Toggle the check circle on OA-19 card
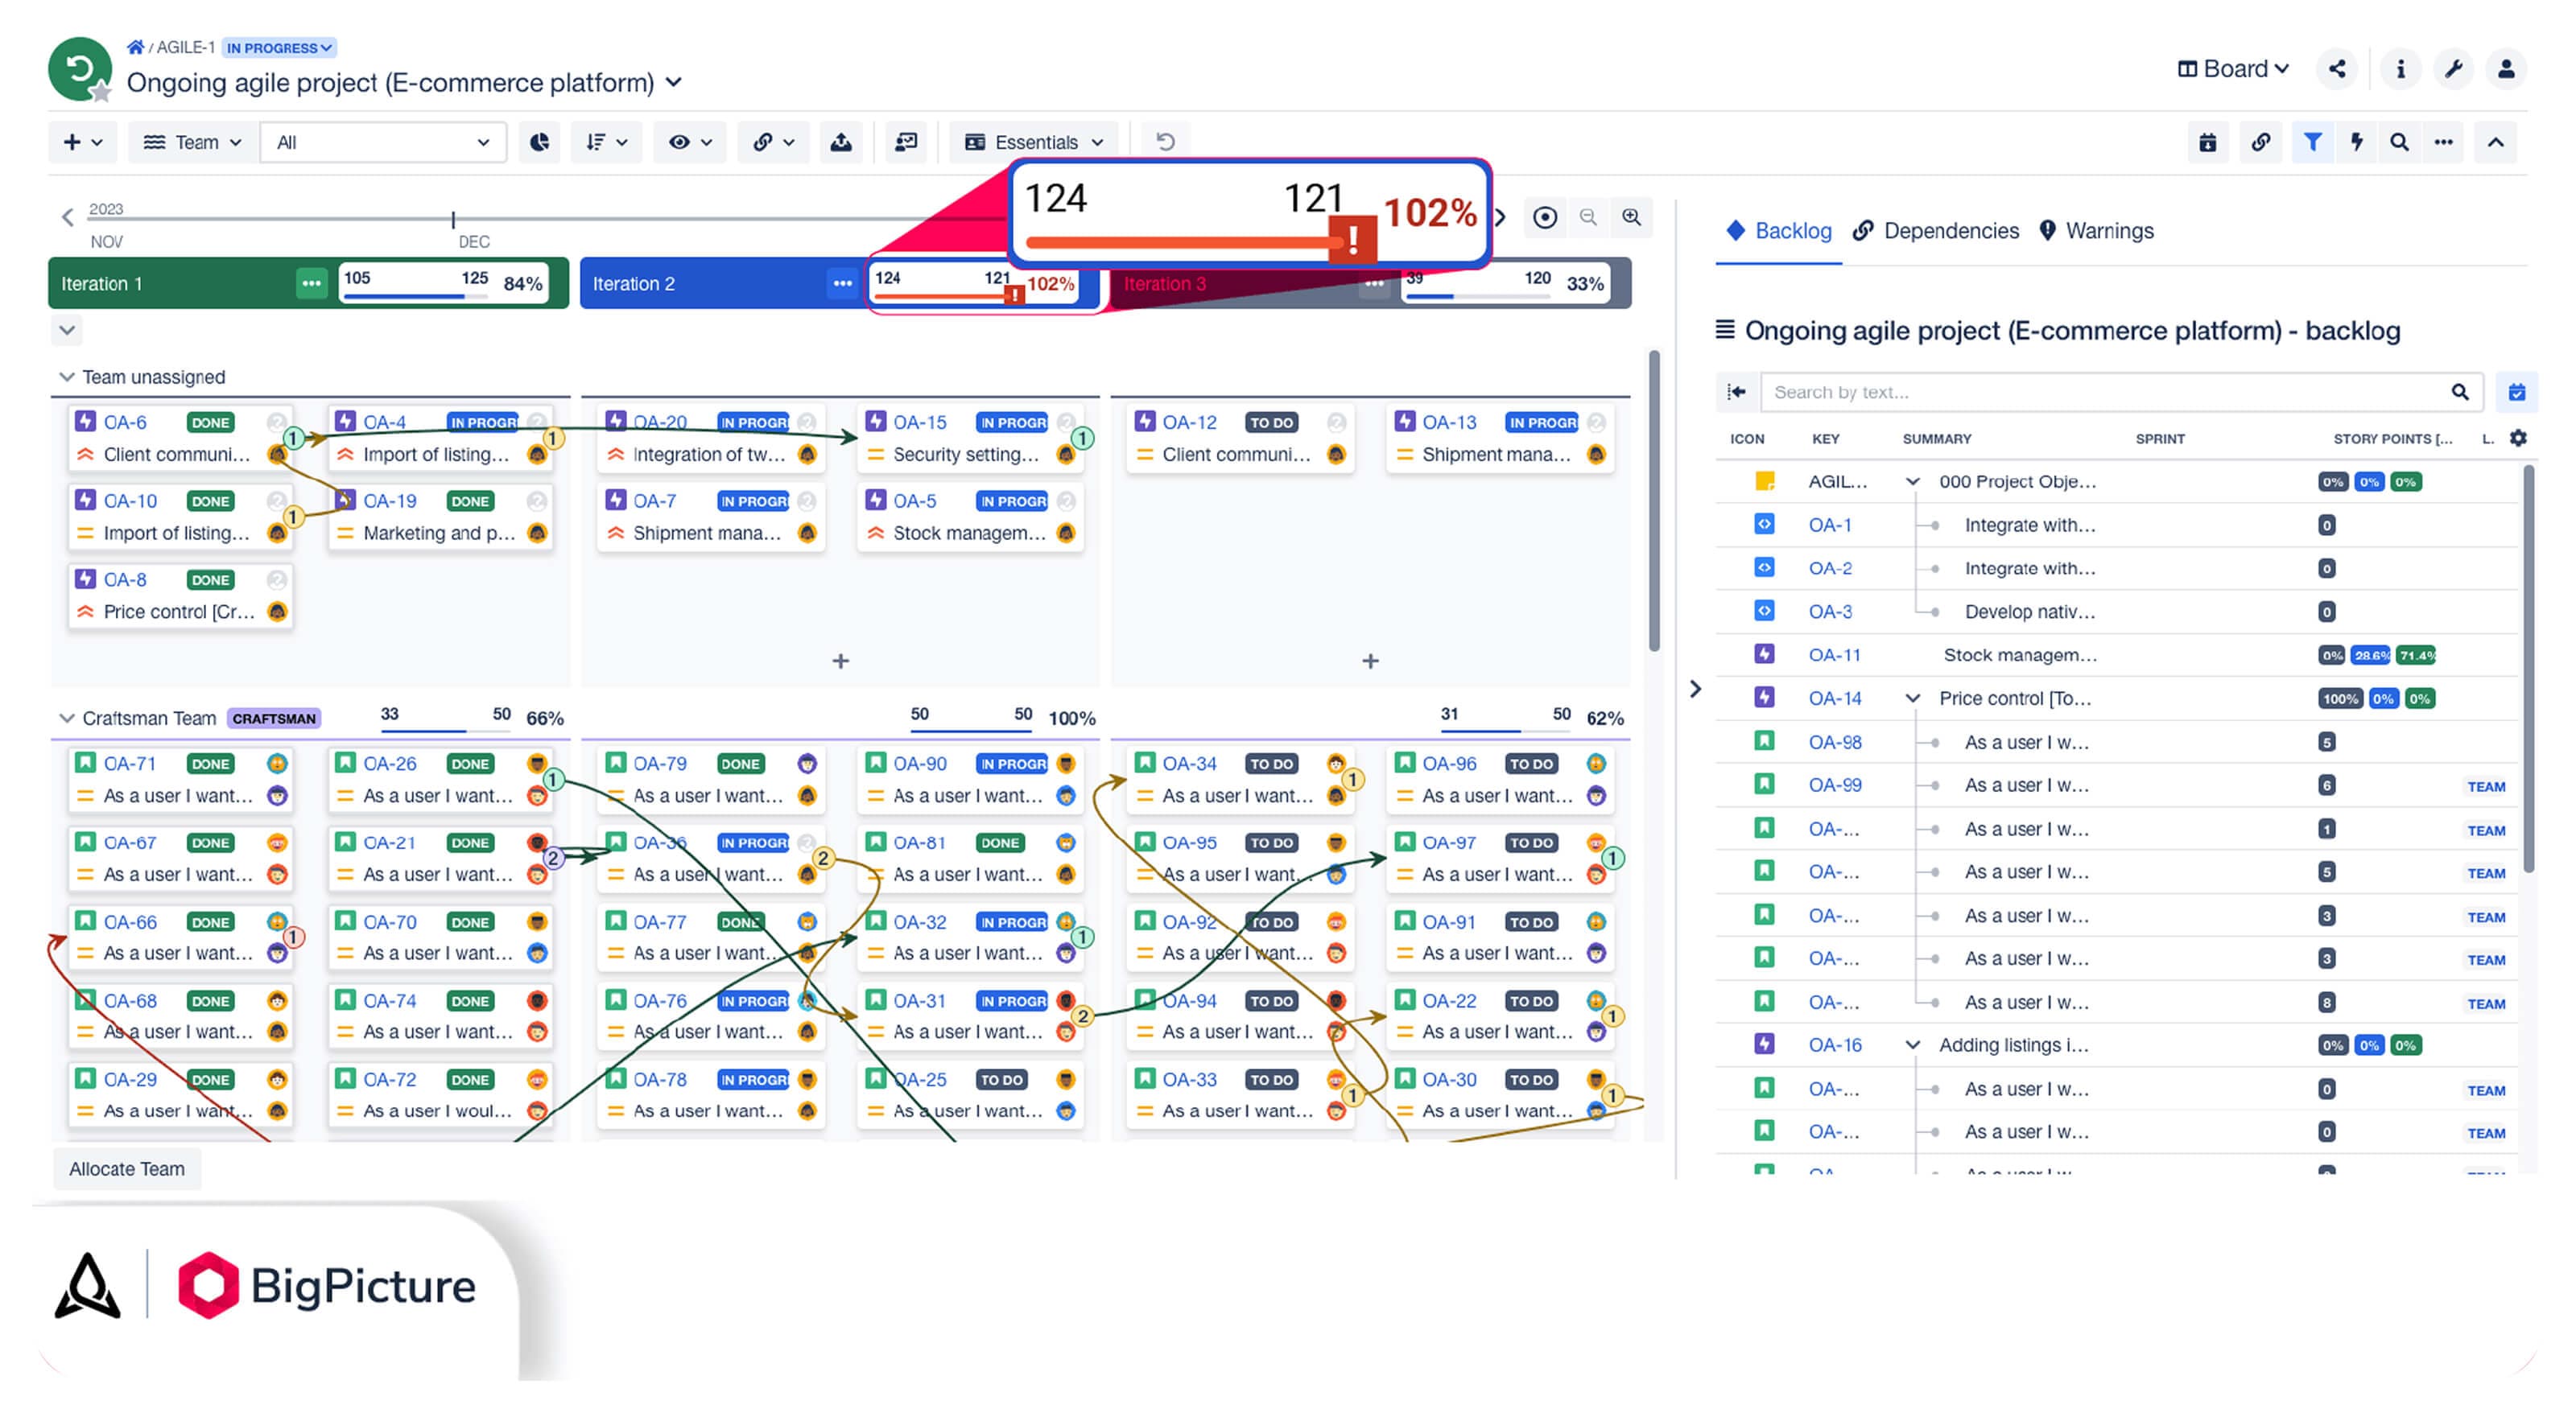Image resolution: width=2576 pixels, height=1413 pixels. (537, 501)
